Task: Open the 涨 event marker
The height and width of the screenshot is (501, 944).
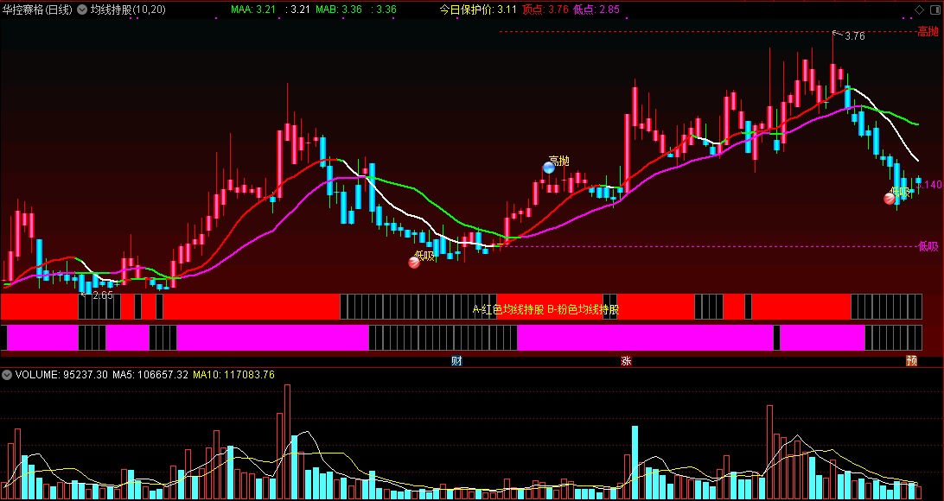Action: [x=626, y=361]
